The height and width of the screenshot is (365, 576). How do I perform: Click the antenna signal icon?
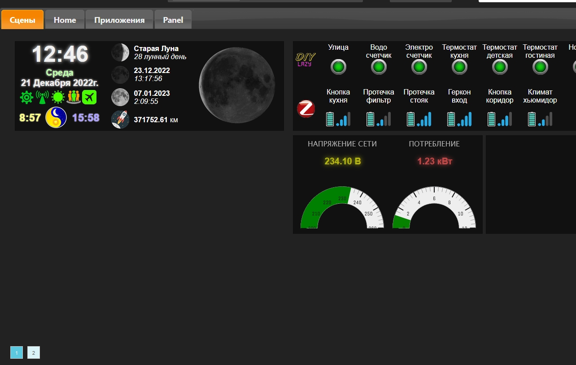click(x=42, y=96)
